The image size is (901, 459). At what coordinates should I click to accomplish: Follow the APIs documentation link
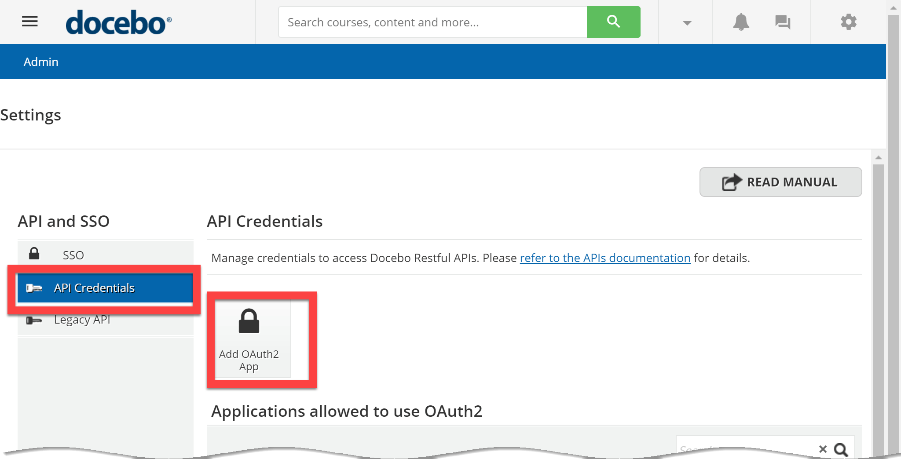(605, 258)
